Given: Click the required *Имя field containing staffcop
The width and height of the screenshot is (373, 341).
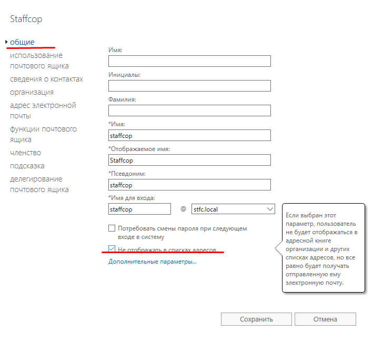Looking at the screenshot, I should 189,135.
